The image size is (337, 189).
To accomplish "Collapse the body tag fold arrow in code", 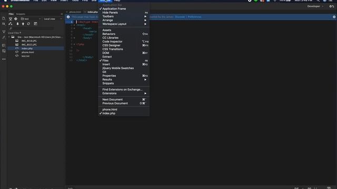I will (x=74, y=38).
